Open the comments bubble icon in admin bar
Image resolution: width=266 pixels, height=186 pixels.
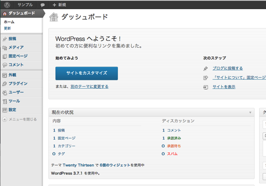point(43,5)
